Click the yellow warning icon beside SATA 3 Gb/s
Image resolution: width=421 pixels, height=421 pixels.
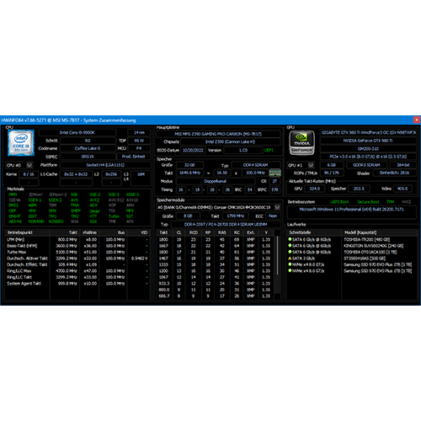290,258
